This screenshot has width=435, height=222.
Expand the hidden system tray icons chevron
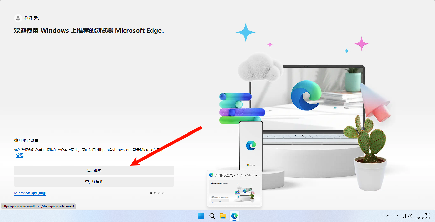(388, 216)
